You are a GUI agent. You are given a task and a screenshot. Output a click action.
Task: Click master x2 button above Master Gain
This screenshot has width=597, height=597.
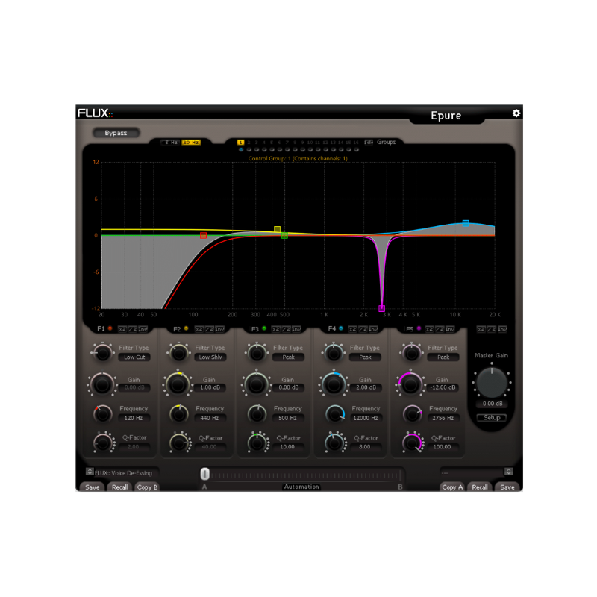[481, 329]
